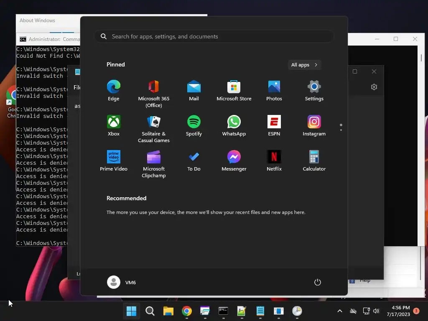Open Google Chrome desktop shortcut
Image resolution: width=428 pixels, height=321 pixels.
pyautogui.click(x=11, y=102)
